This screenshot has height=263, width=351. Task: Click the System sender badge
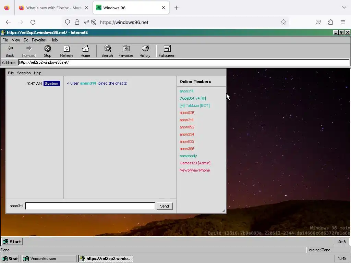click(52, 84)
